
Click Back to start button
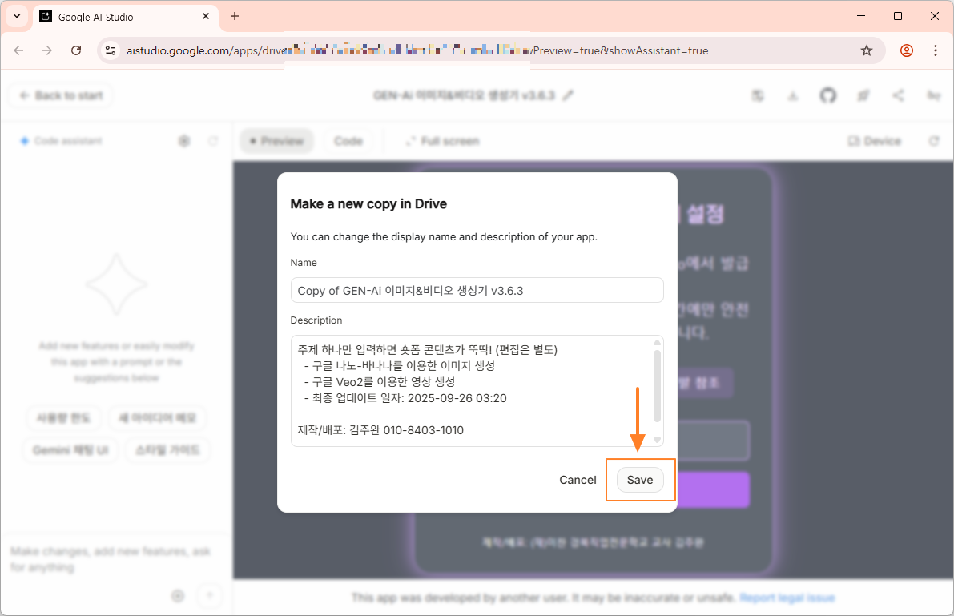pyautogui.click(x=61, y=95)
